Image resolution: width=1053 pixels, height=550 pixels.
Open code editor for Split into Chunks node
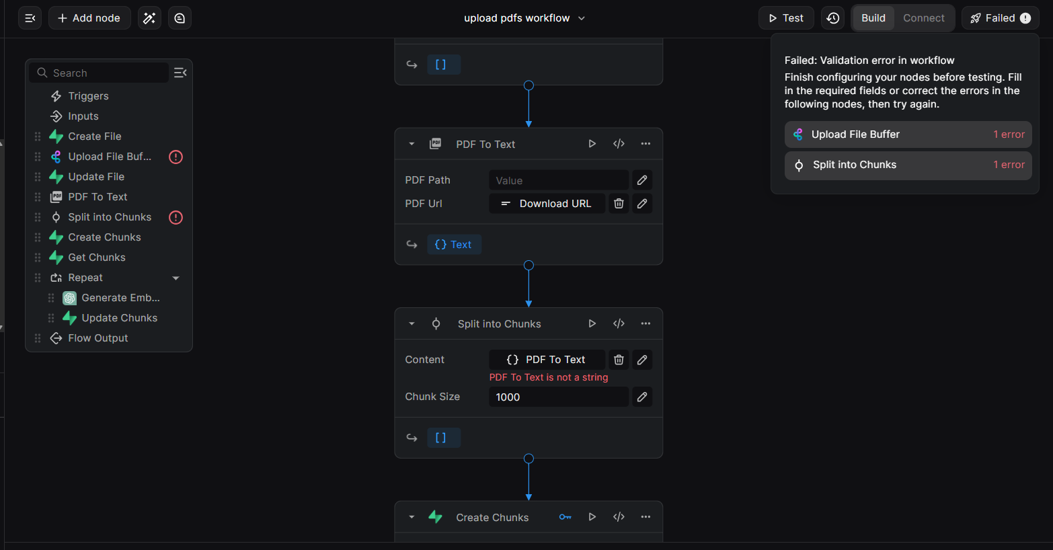coord(619,323)
